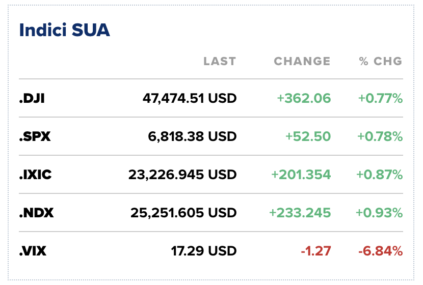Select the .IXIC index symbol
Screen dimensions: 423x285
pyautogui.click(x=35, y=175)
